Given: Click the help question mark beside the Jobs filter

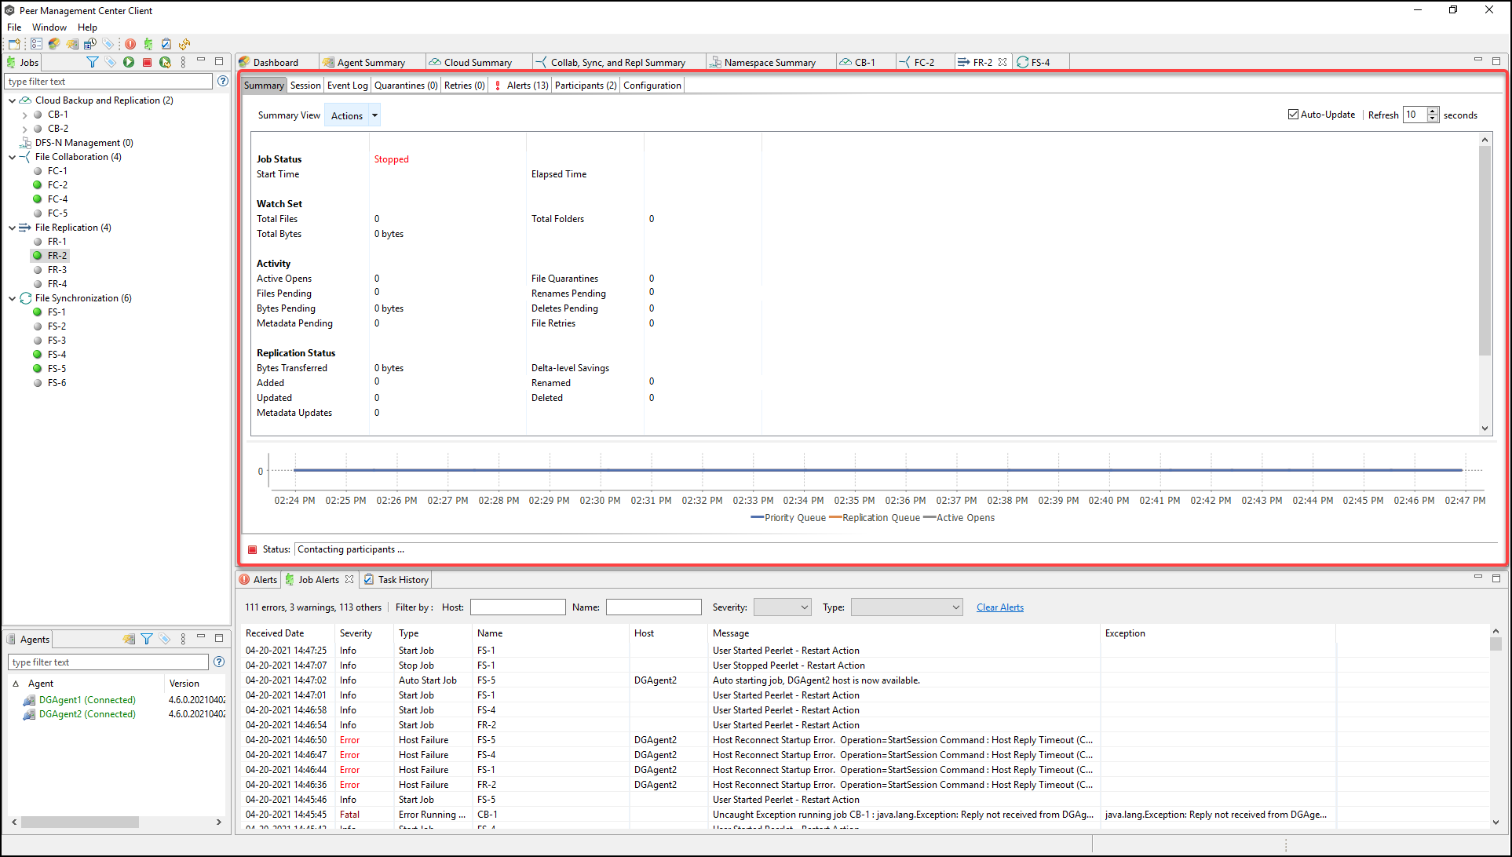Looking at the screenshot, I should tap(222, 81).
